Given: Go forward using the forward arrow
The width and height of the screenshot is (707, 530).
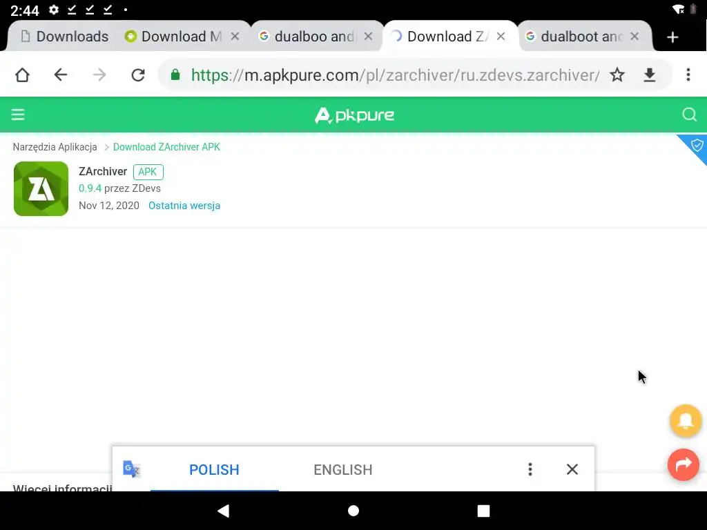Looking at the screenshot, I should point(99,75).
